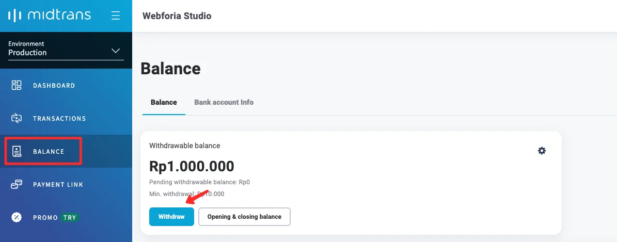This screenshot has height=242, width=617.
Task: Click the Dashboard grid icon
Action: tap(17, 86)
